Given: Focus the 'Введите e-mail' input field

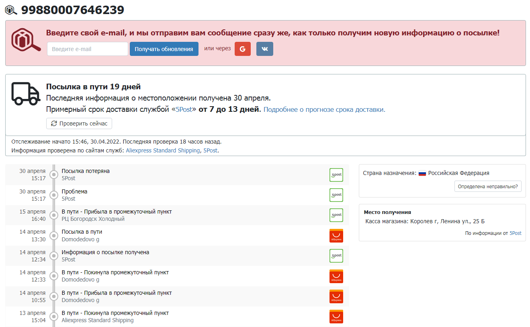Looking at the screenshot, I should 87,49.
